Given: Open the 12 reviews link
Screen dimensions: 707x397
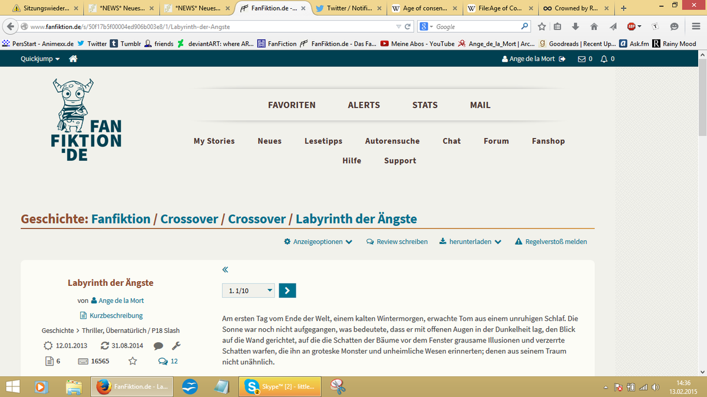Looking at the screenshot, I should coord(168,361).
